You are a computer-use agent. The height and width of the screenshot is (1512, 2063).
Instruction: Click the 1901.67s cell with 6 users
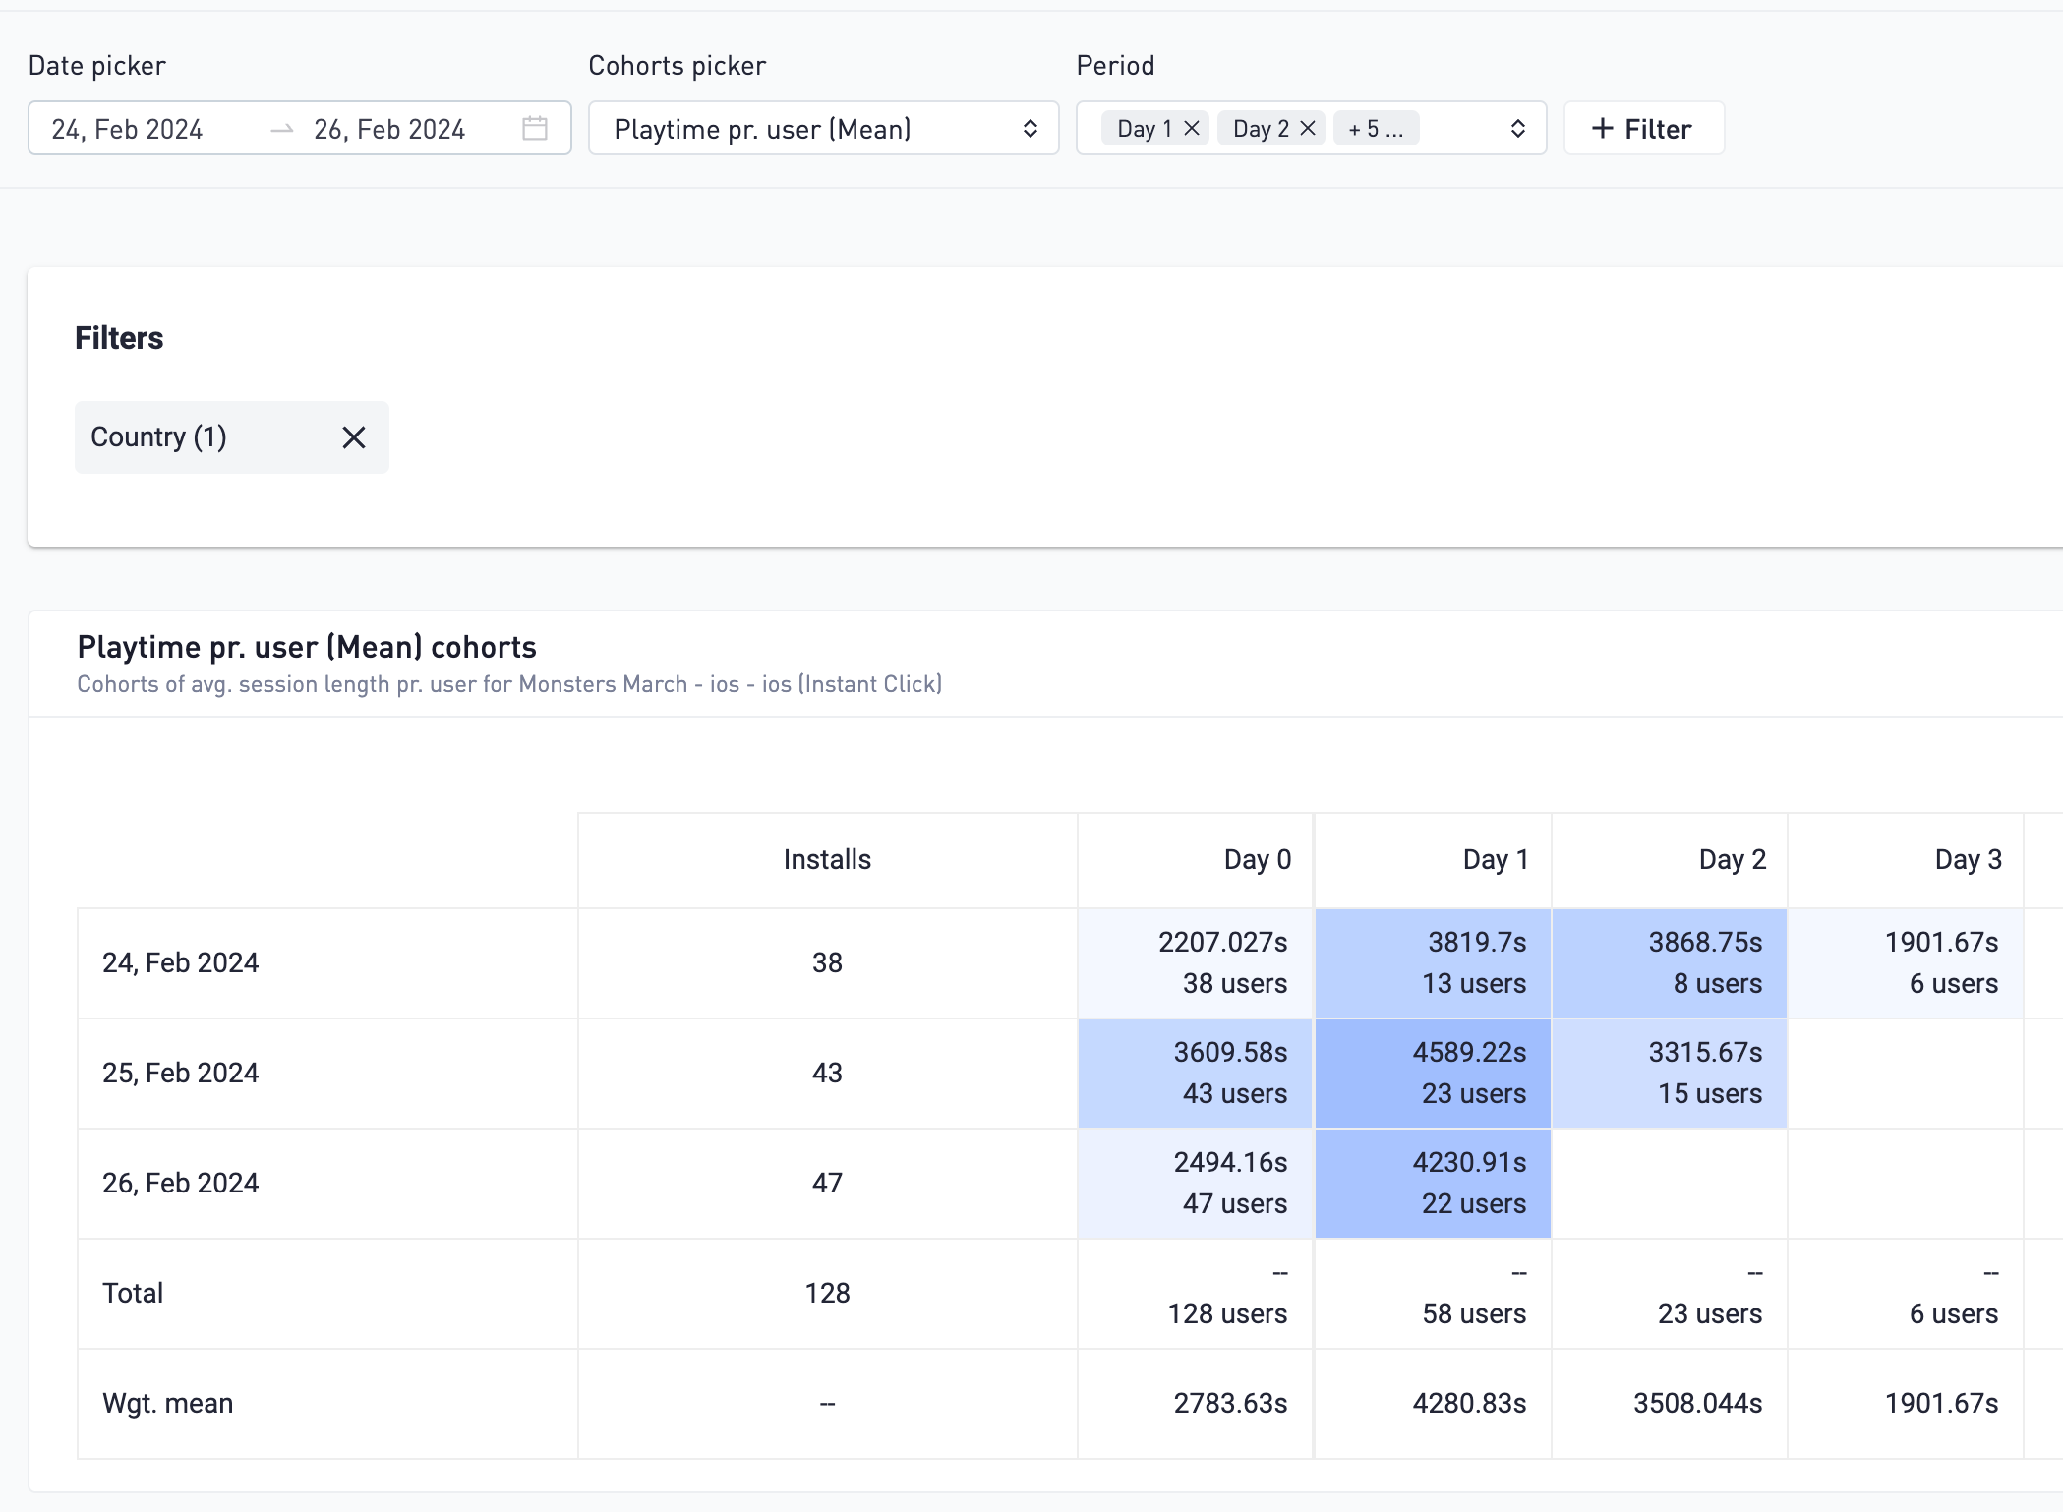(1906, 963)
